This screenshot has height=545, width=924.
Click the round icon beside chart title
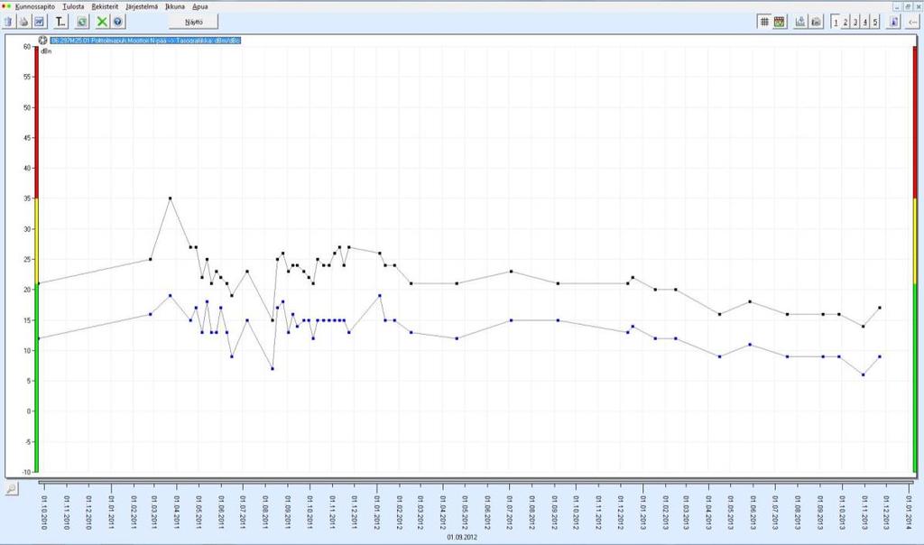pos(43,40)
